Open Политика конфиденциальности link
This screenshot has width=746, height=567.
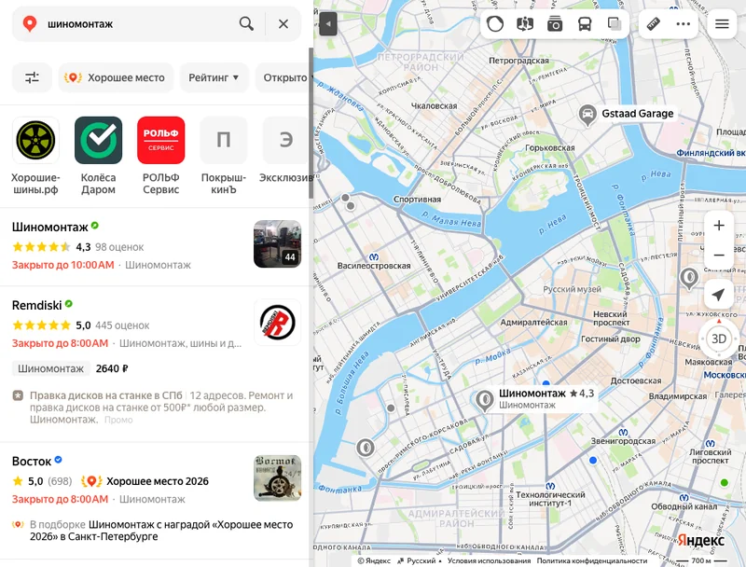[592, 560]
